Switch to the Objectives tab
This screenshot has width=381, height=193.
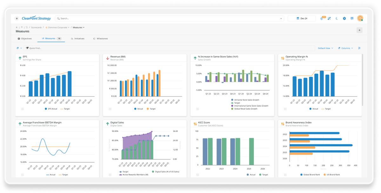click(25, 39)
